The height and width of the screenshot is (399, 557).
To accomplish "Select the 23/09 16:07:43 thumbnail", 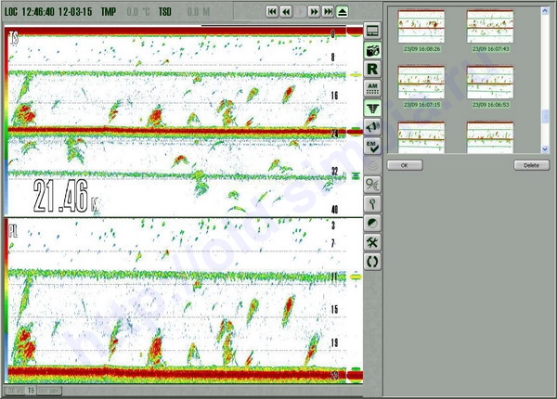I will coord(490,26).
